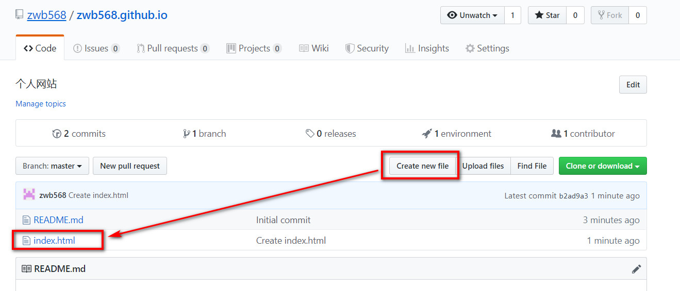Click the zwb568 avatar in commit bar
Viewport: 680px width, 291px height.
pos(29,195)
